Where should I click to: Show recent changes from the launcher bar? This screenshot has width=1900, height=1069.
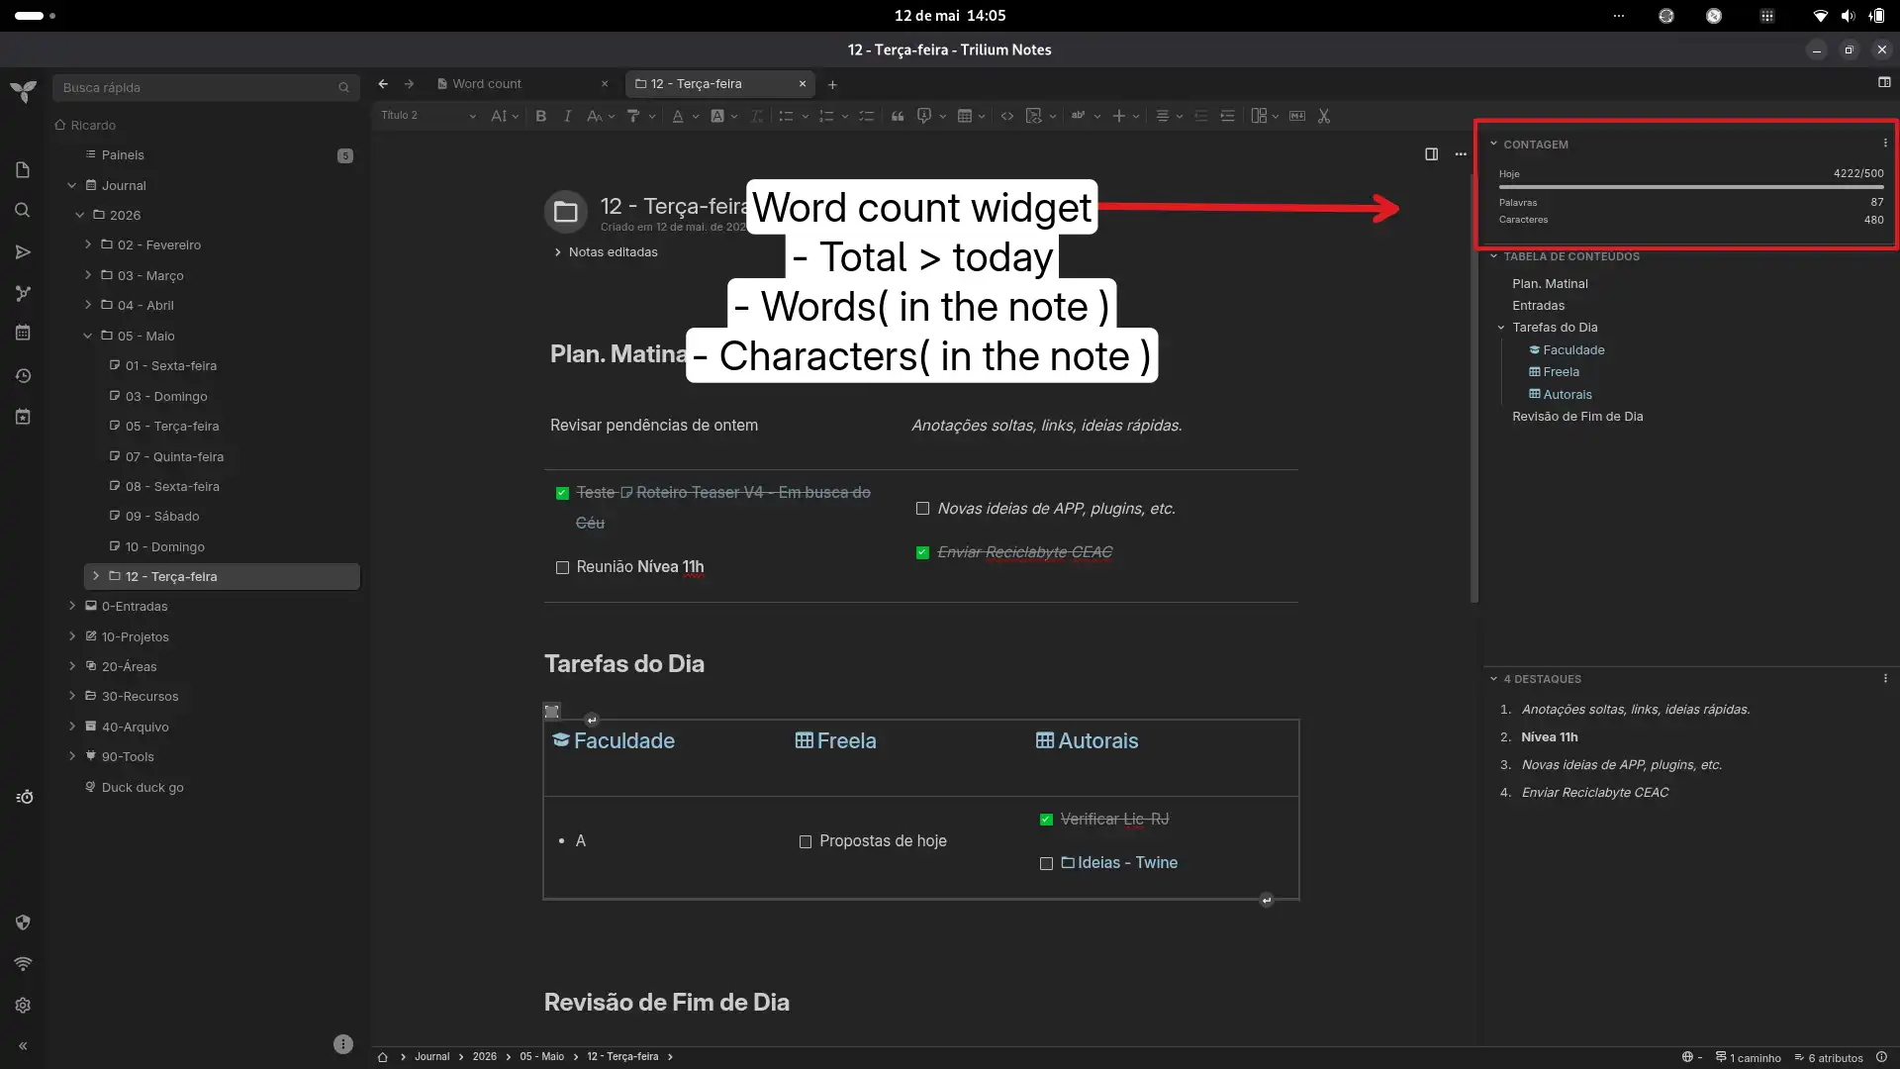[23, 376]
